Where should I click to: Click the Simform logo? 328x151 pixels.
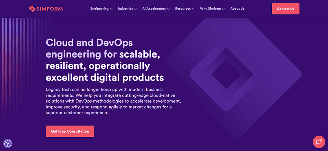pos(46,9)
